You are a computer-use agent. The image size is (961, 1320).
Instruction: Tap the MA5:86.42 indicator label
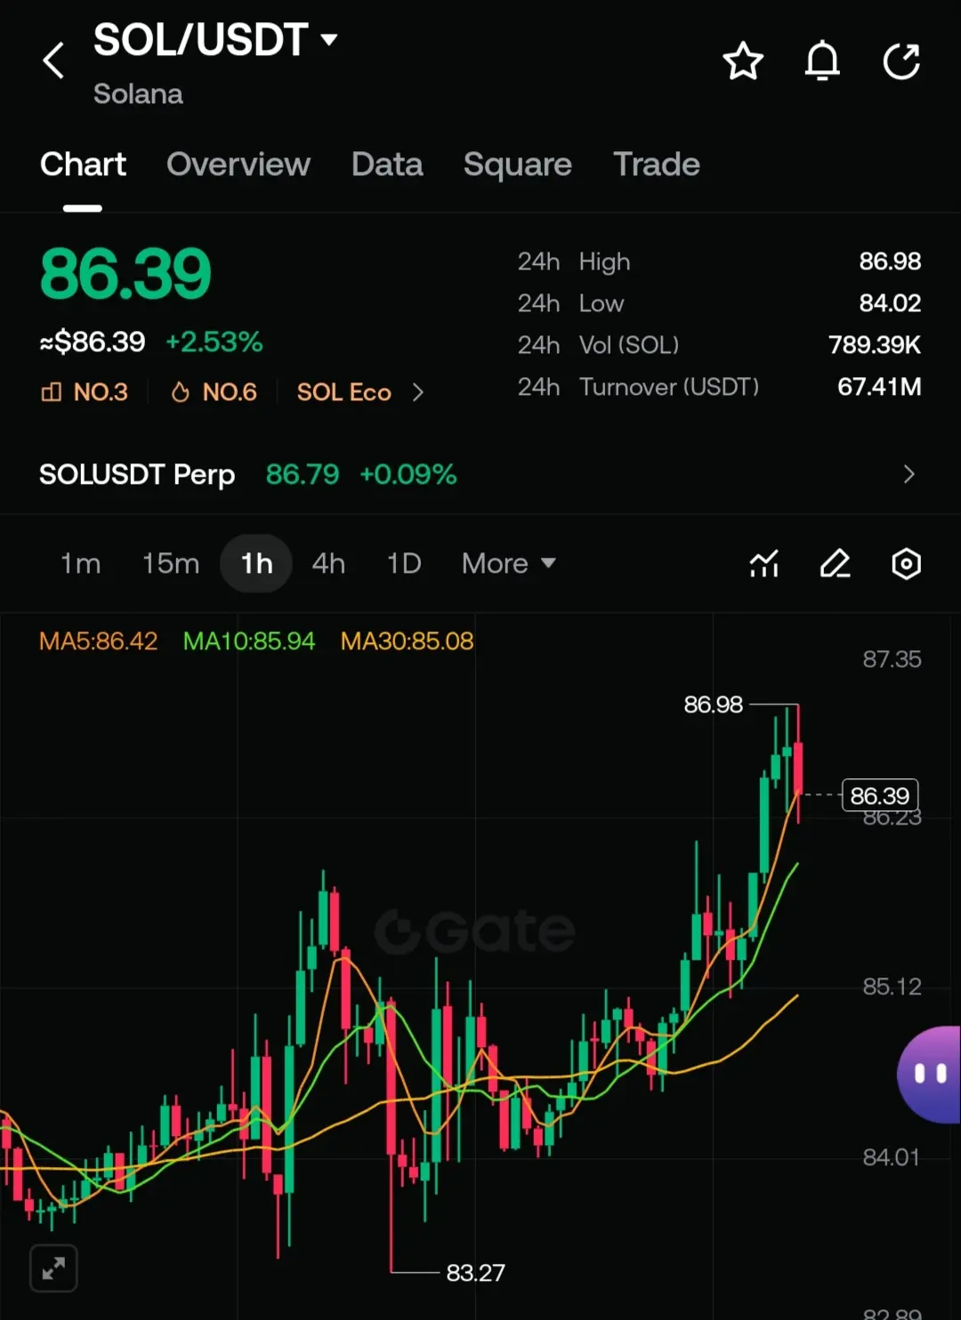pyautogui.click(x=98, y=641)
